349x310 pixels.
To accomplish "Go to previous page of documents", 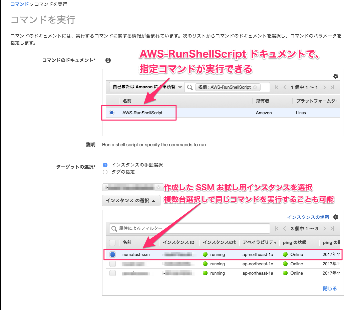I will pyautogui.click(x=285, y=87).
